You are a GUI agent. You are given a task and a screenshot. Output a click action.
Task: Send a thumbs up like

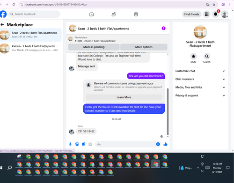[166, 144]
